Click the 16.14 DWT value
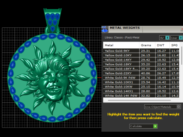 click(x=162, y=87)
